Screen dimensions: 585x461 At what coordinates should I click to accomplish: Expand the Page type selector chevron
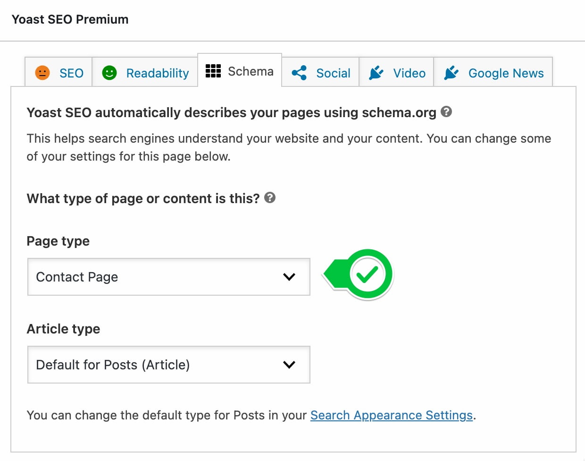(x=289, y=277)
